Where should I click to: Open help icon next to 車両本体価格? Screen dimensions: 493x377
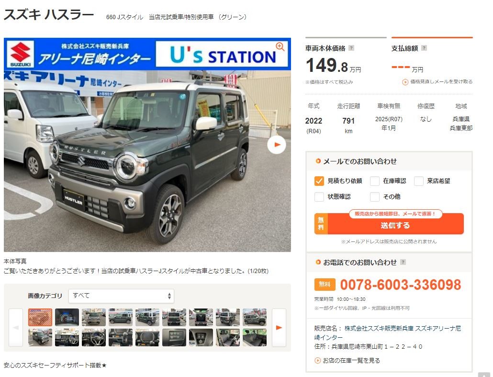(351, 48)
